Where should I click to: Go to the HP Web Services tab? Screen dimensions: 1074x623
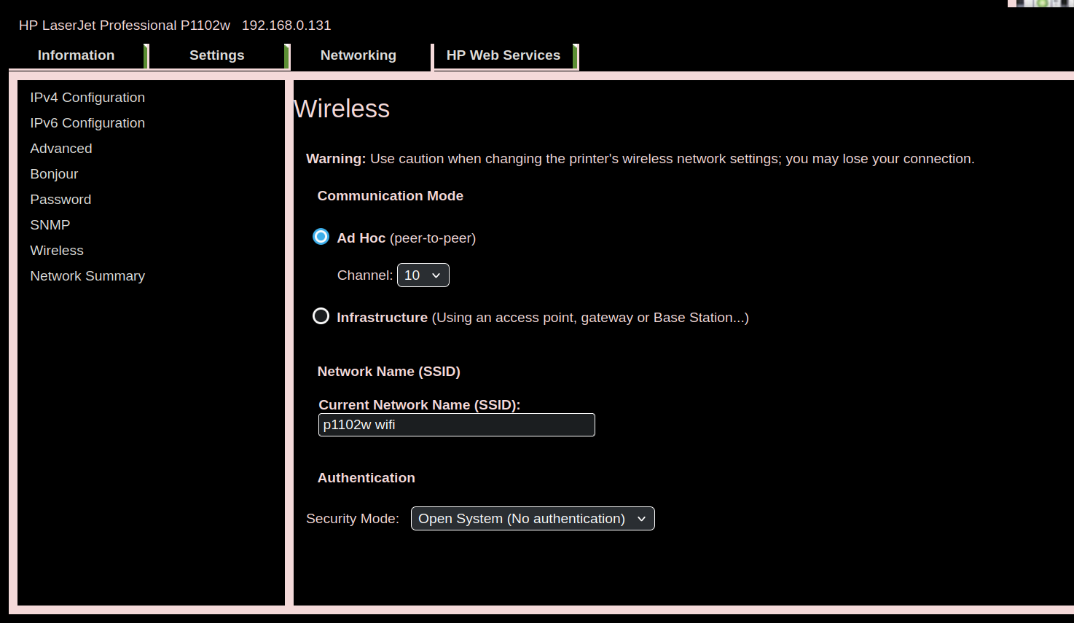[x=503, y=55]
